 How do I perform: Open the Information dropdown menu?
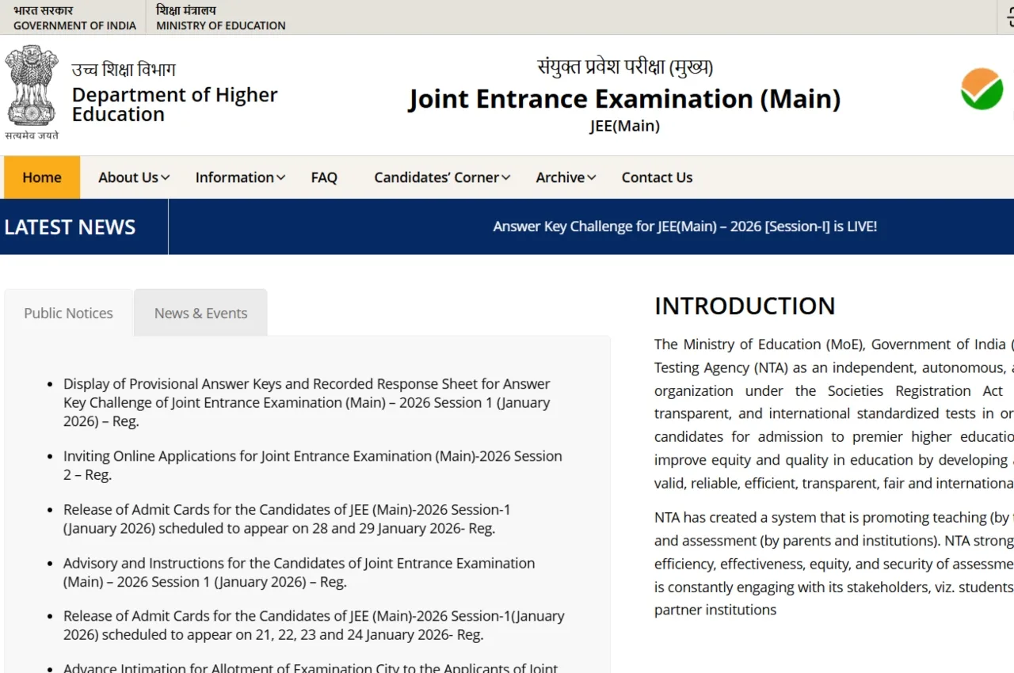(239, 177)
